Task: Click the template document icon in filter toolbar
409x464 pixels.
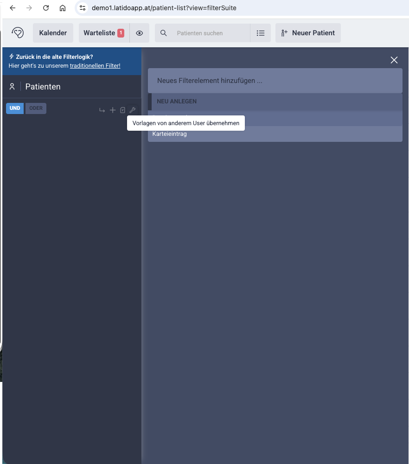Action: coord(122,110)
